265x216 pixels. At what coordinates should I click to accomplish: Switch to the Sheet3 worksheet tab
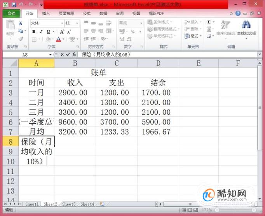click(x=69, y=204)
